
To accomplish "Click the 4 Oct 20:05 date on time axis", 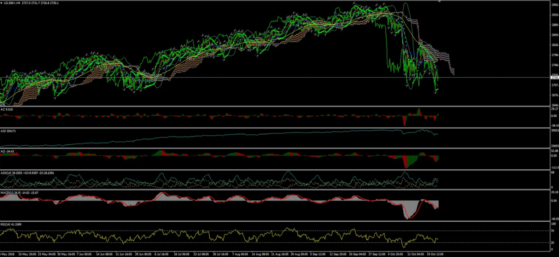I will pyautogui.click(x=396, y=254).
